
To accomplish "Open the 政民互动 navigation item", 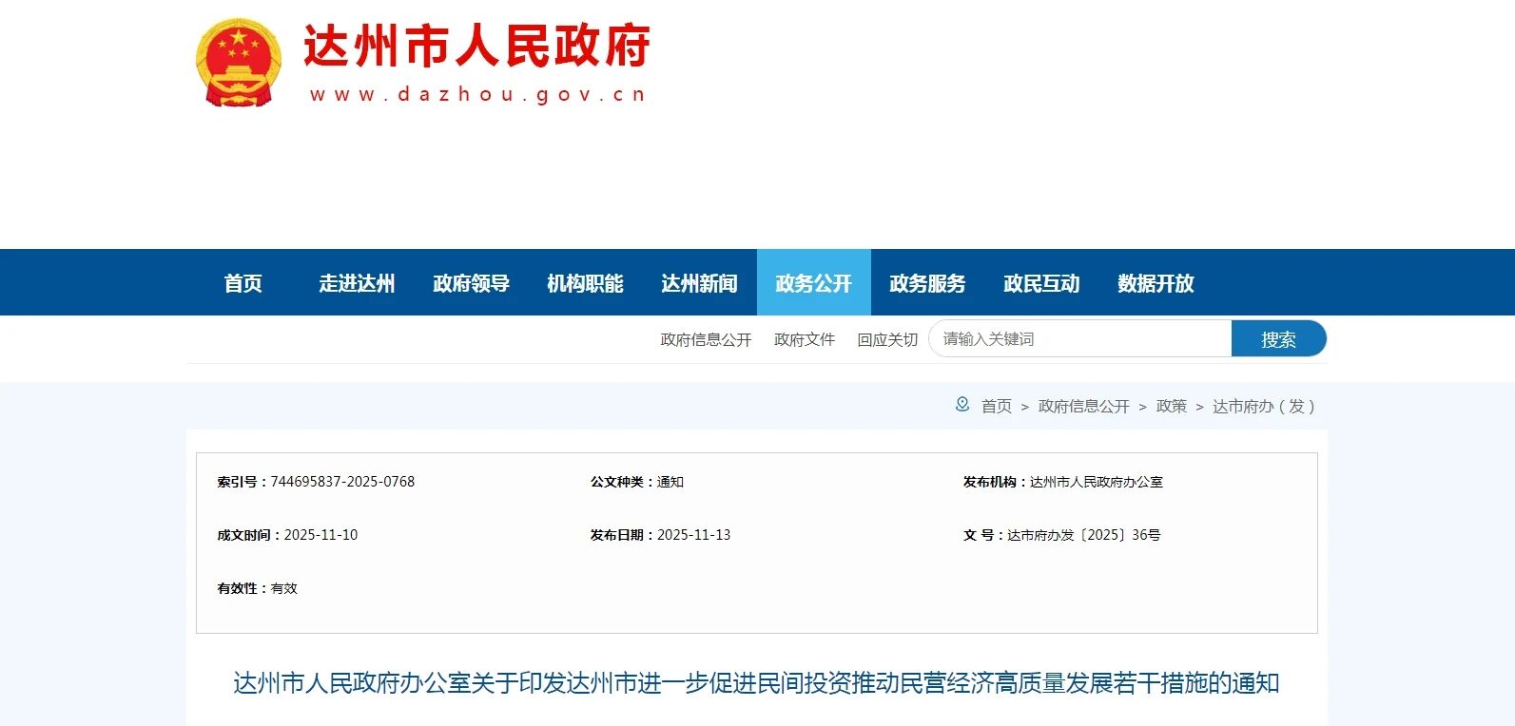I will pos(1041,283).
